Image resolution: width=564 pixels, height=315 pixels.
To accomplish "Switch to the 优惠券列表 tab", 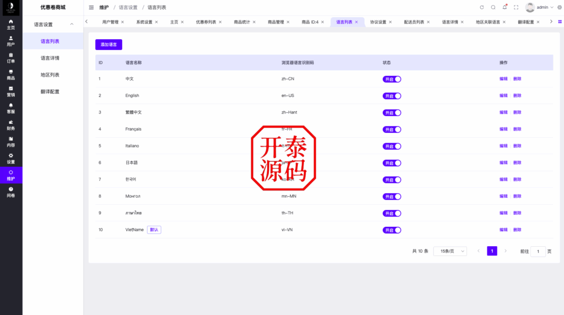I will [x=206, y=22].
